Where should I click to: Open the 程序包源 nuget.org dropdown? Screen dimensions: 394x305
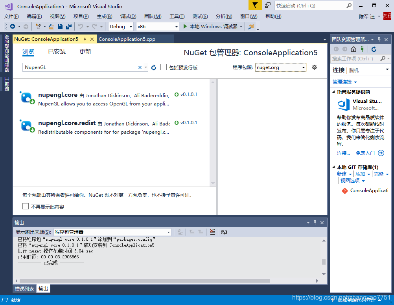(304, 67)
